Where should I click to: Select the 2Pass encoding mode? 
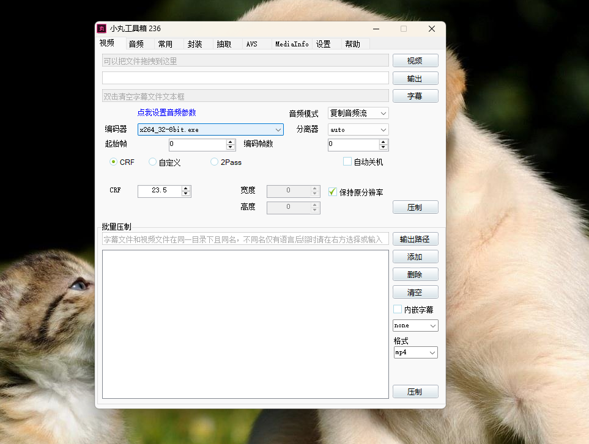click(213, 162)
